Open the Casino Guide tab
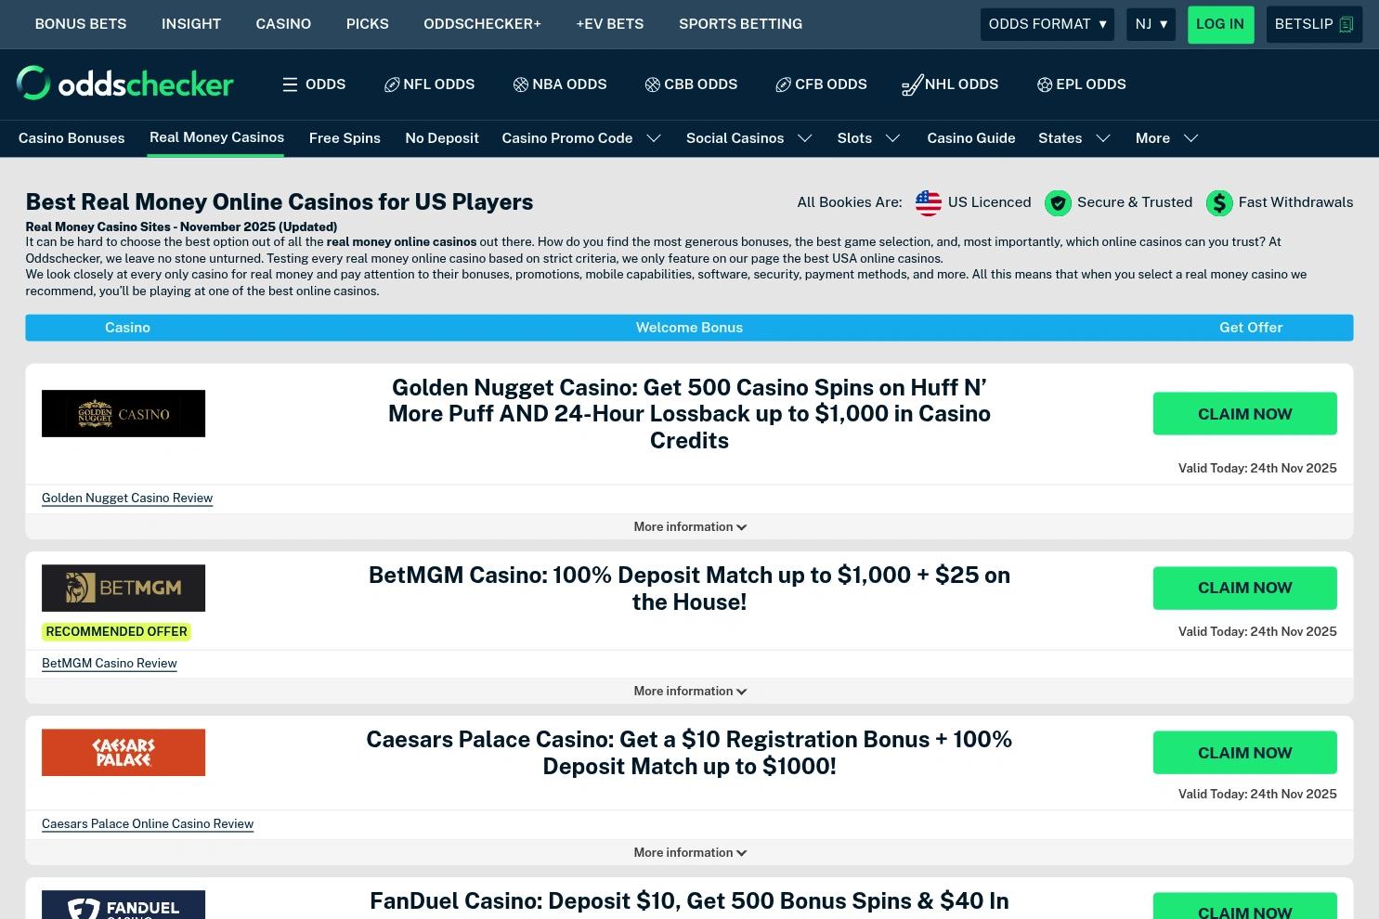This screenshot has width=1379, height=919. (971, 138)
